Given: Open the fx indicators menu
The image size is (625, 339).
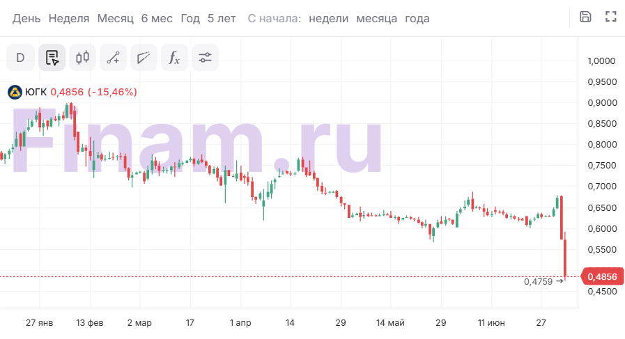Looking at the screenshot, I should click(174, 58).
